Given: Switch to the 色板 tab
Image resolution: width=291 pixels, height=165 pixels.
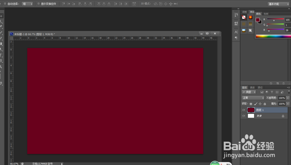Looking at the screenshot, I should [x=266, y=14].
